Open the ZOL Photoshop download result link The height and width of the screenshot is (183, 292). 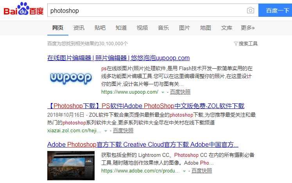point(146,106)
